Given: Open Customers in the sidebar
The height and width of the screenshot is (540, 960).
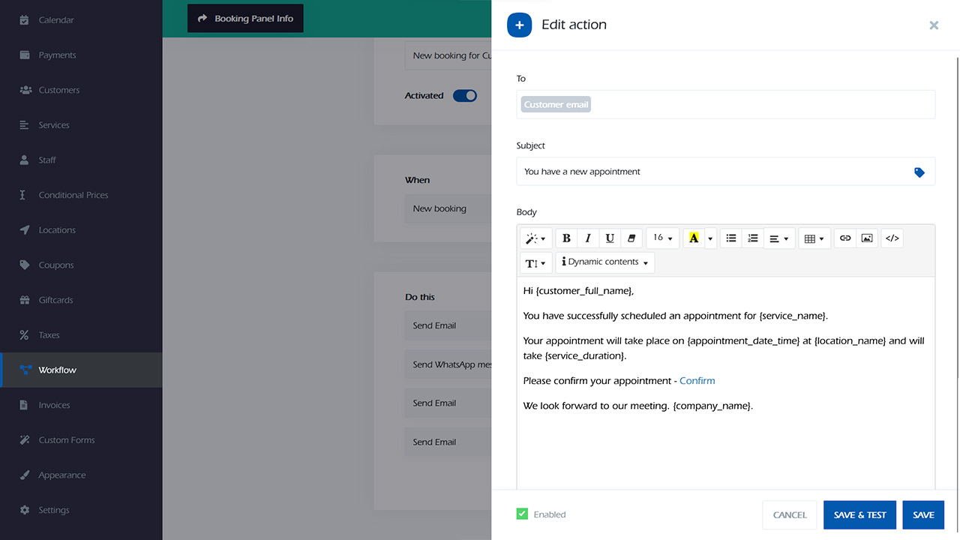Looking at the screenshot, I should (x=58, y=90).
